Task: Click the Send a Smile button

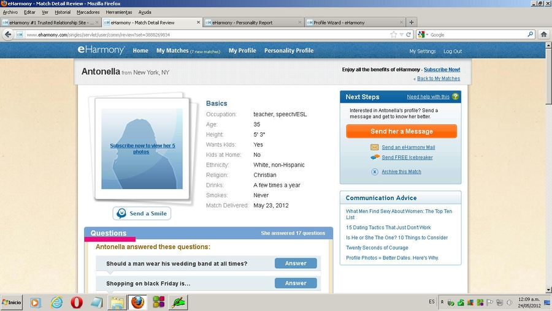Action: point(142,213)
